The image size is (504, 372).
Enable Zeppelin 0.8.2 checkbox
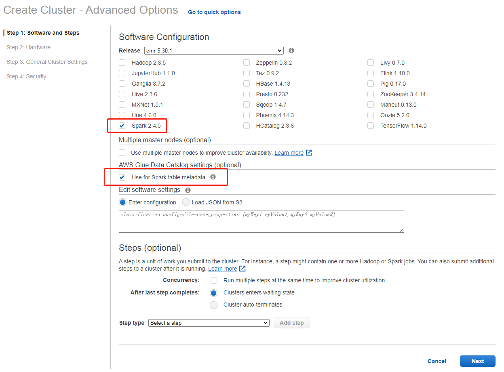tap(247, 63)
